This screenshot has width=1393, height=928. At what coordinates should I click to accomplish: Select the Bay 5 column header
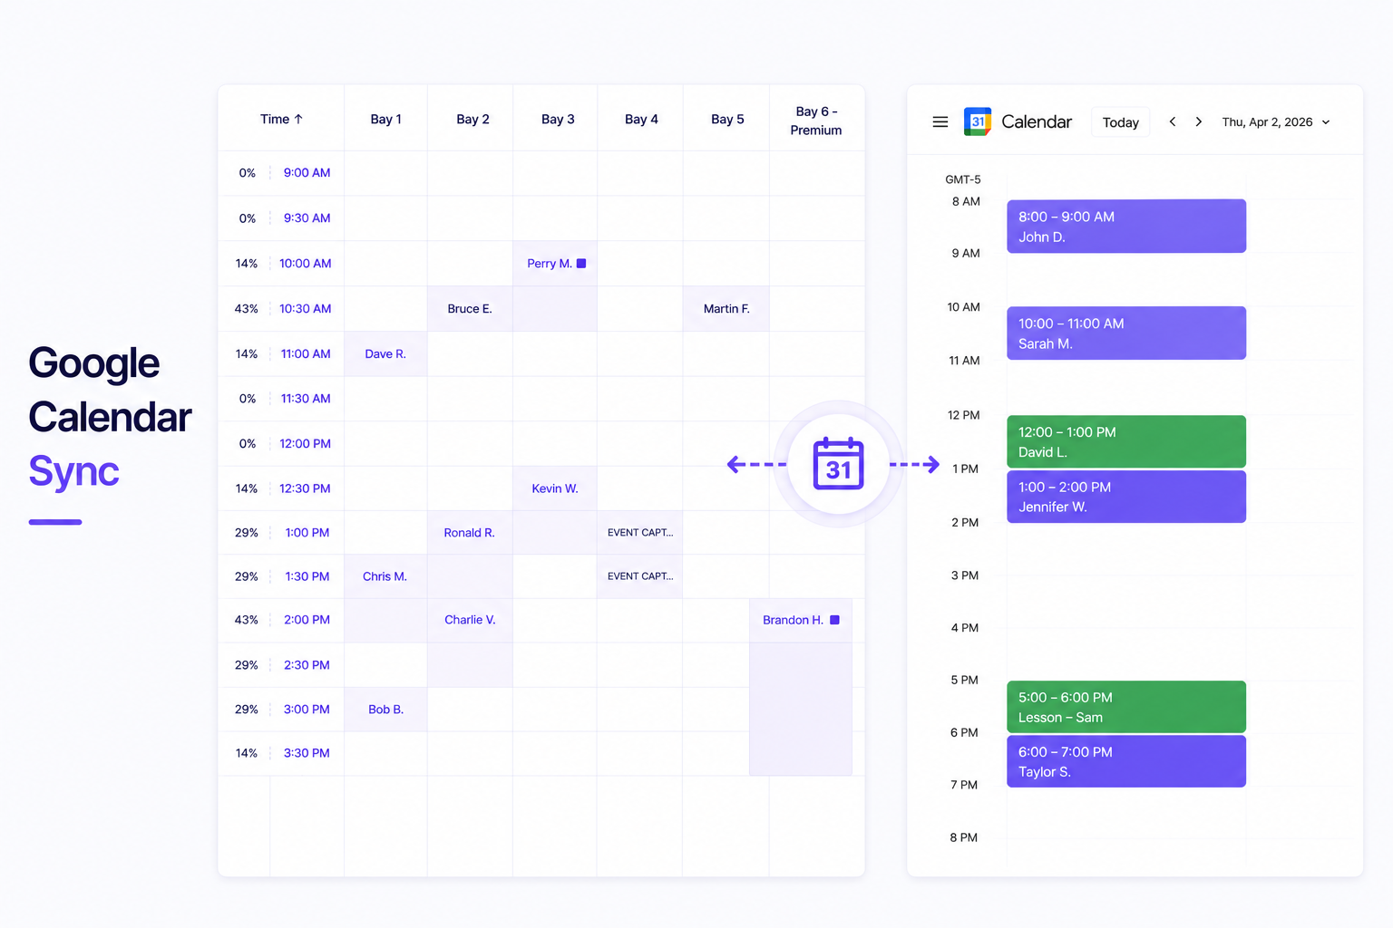[x=727, y=119]
